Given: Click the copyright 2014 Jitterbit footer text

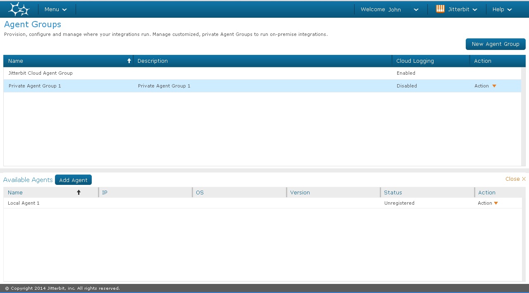Looking at the screenshot, I should click(x=62, y=288).
